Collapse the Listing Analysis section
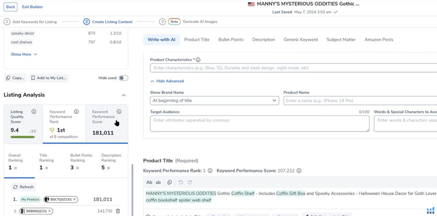437x216 pixels. [124, 95]
